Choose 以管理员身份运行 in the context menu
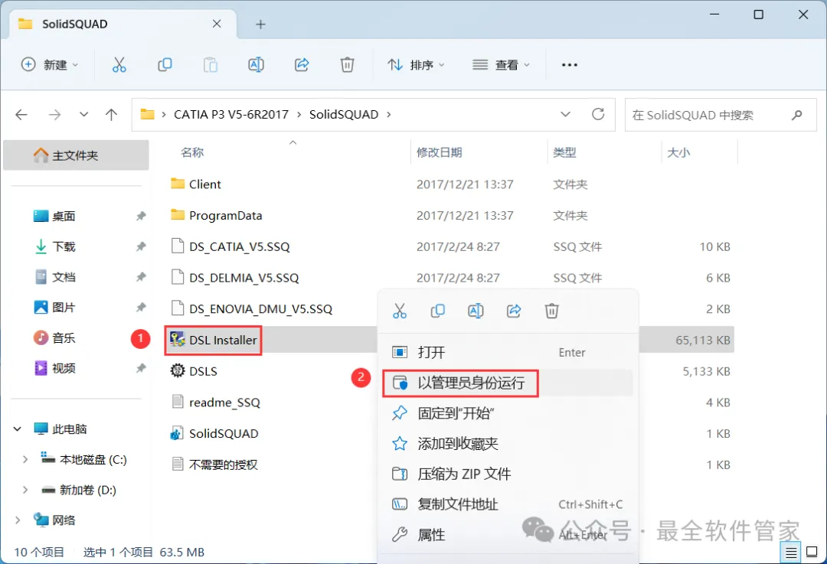This screenshot has height=564, width=827. (x=508, y=383)
